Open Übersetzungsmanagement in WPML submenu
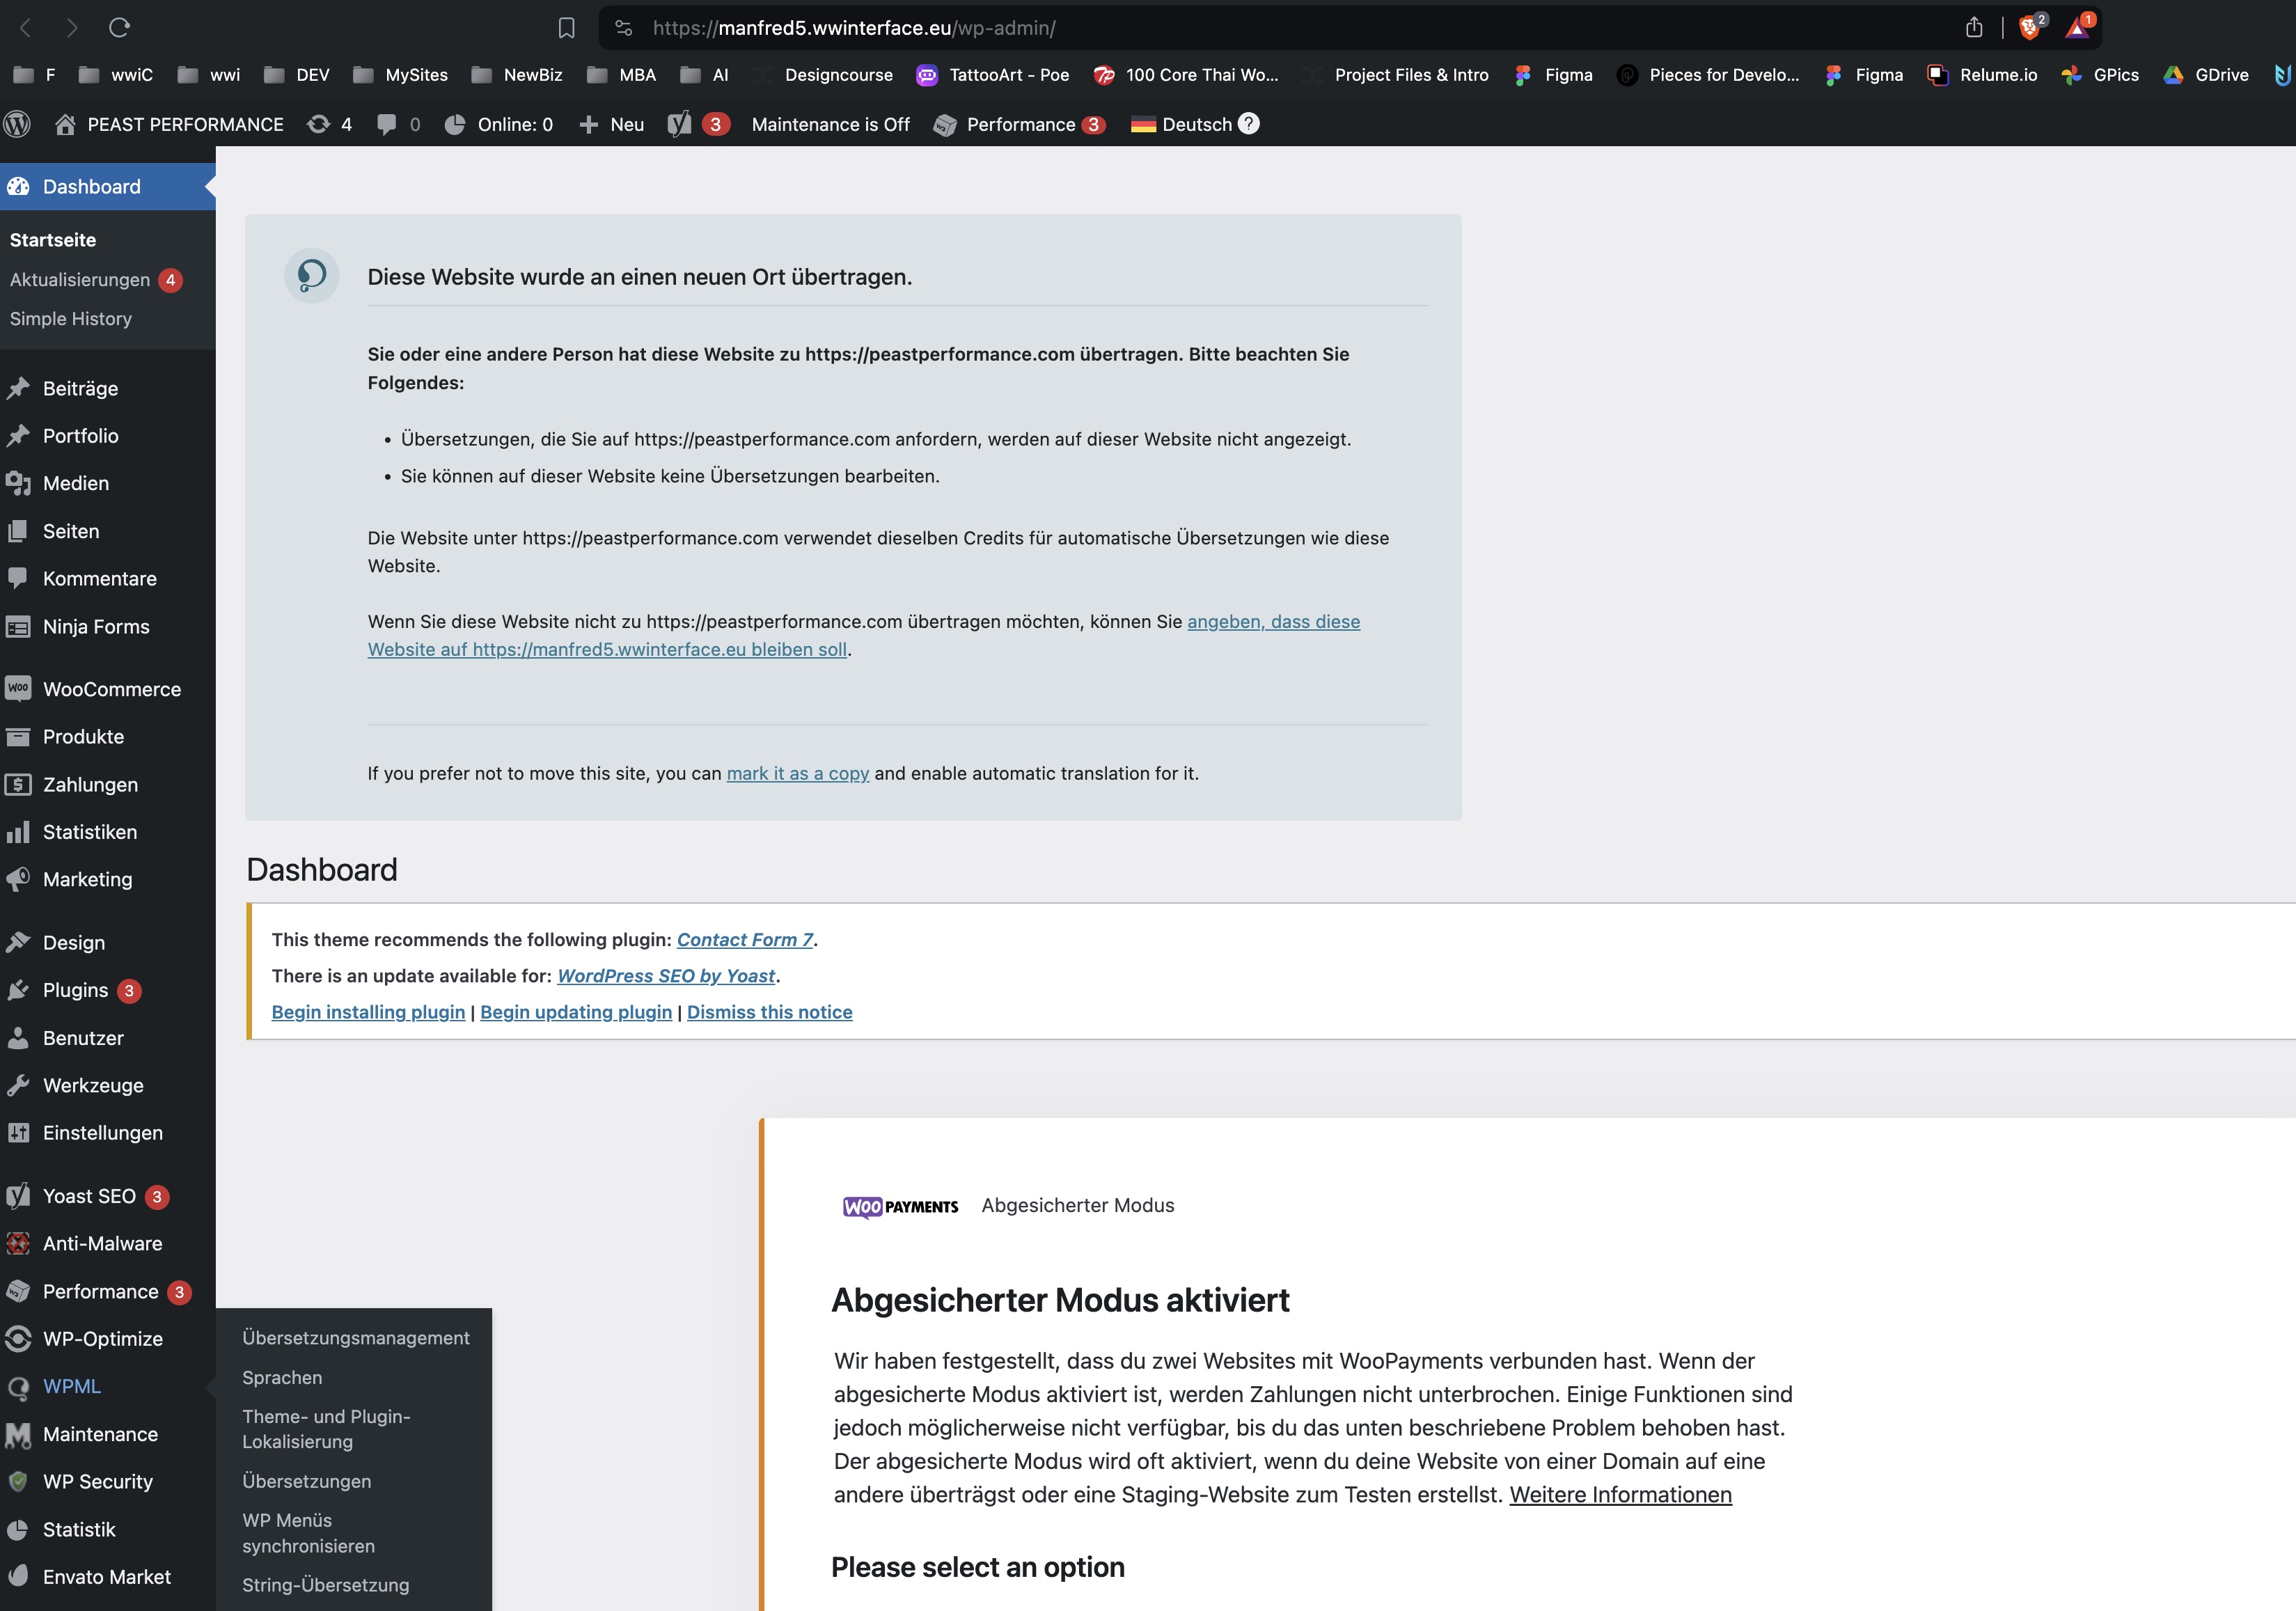 [355, 1338]
